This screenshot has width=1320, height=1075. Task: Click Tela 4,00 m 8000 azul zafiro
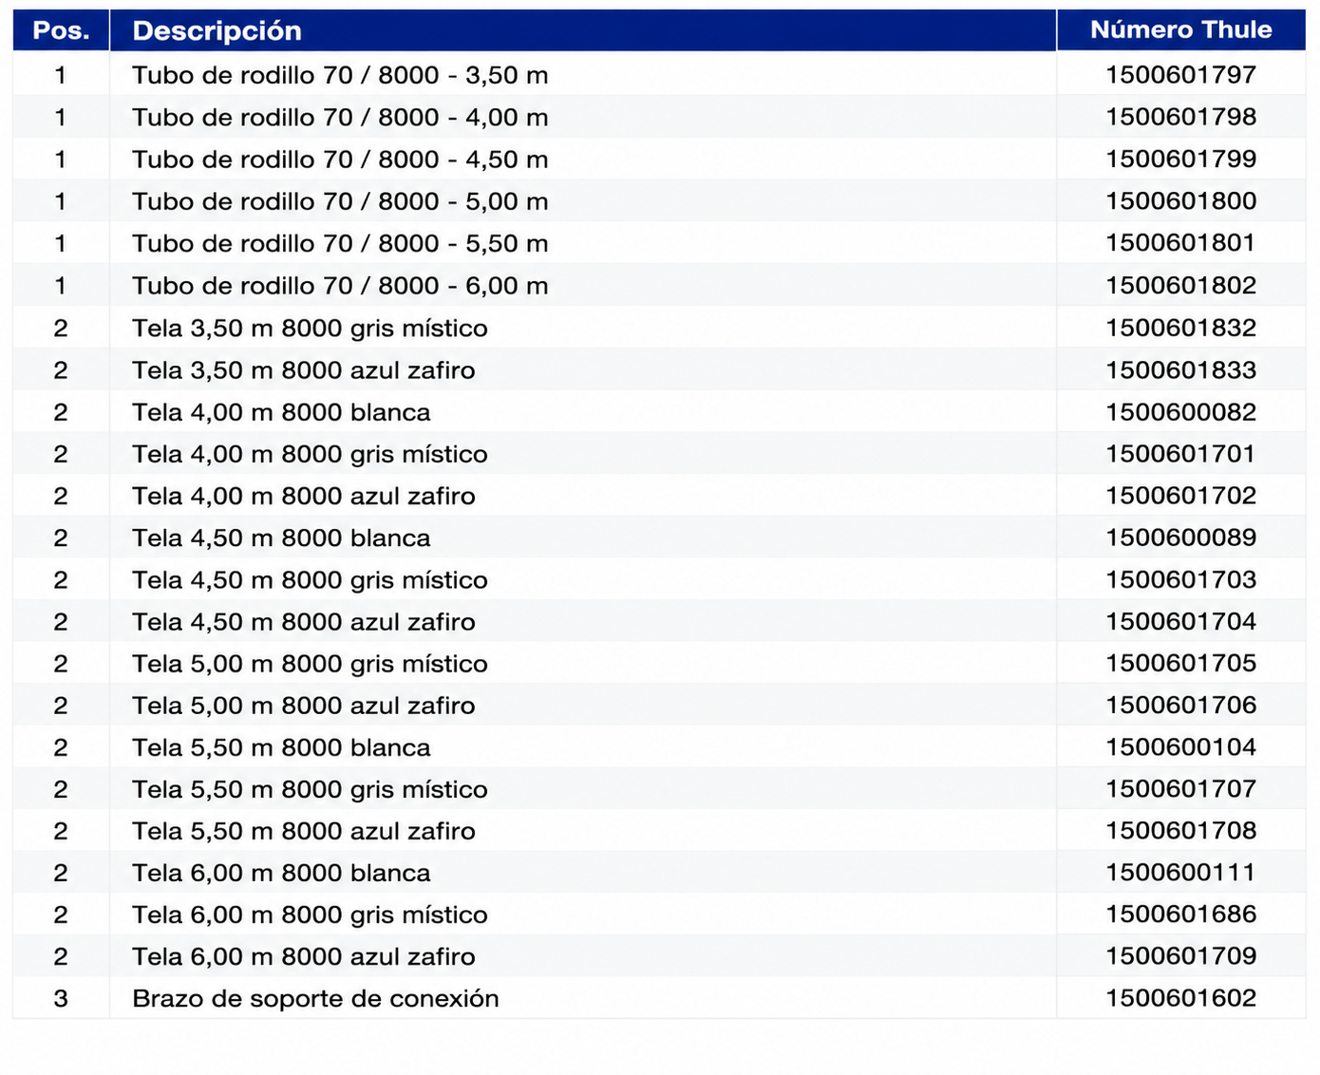pyautogui.click(x=304, y=496)
